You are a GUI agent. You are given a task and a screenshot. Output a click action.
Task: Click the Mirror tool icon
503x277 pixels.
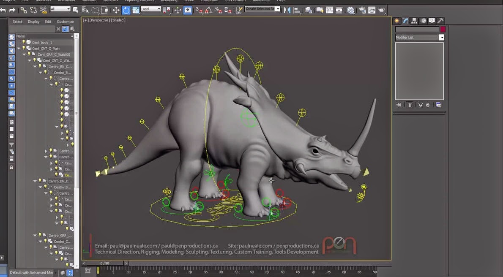pos(287,10)
